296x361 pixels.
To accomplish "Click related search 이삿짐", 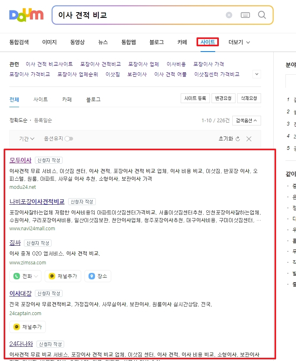I will pos(112,74).
